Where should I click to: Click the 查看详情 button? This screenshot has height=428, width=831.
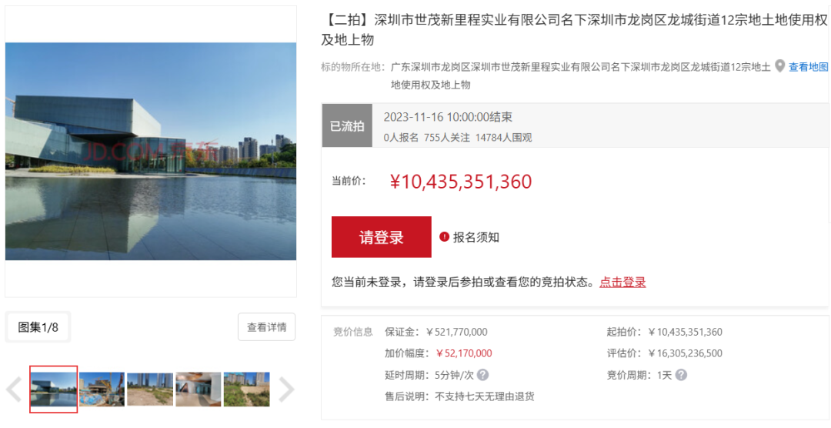coord(266,327)
